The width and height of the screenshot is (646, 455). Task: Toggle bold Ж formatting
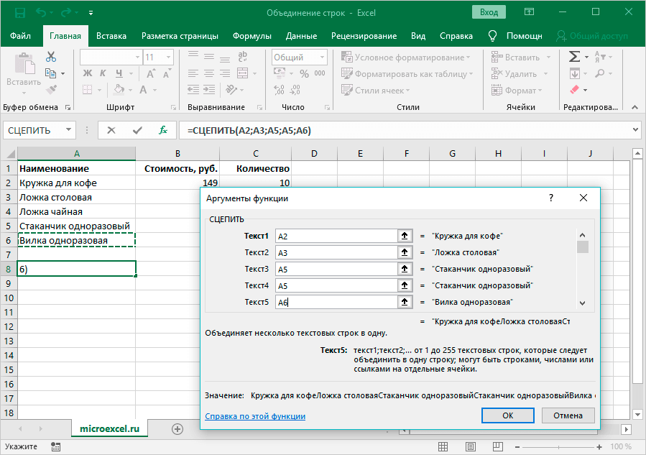pyautogui.click(x=88, y=73)
